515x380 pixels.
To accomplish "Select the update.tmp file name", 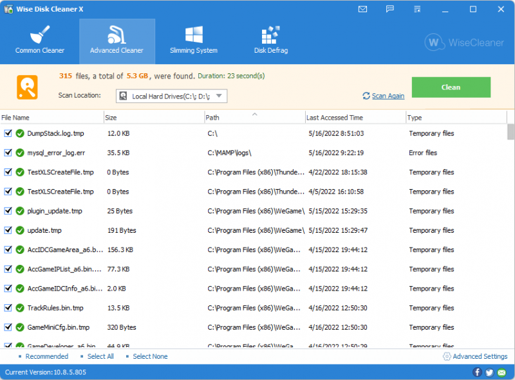I will [44, 230].
